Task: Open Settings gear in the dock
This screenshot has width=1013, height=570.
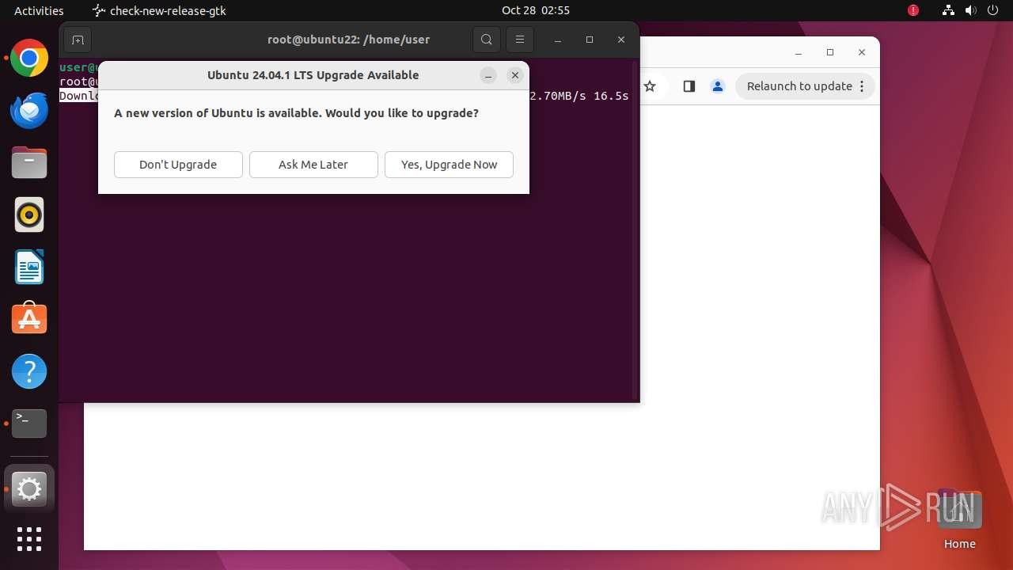Action: pyautogui.click(x=29, y=489)
